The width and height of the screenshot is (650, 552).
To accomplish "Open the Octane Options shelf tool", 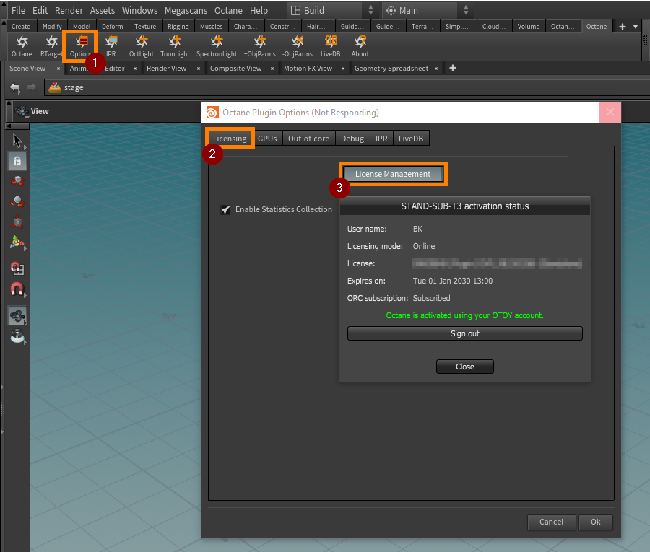I will [x=81, y=45].
